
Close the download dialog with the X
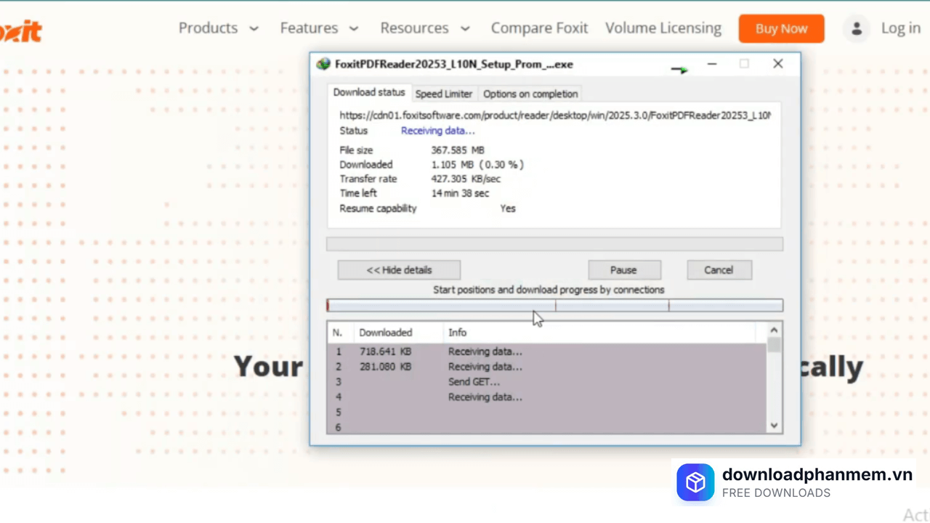777,64
